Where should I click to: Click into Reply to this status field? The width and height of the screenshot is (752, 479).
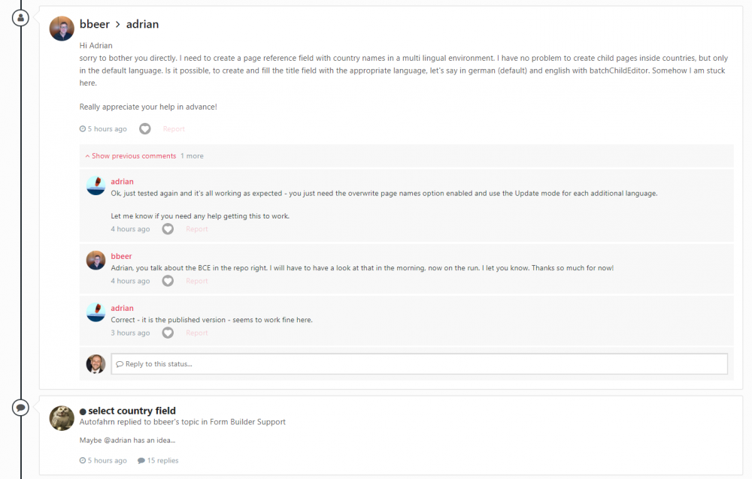[419, 364]
